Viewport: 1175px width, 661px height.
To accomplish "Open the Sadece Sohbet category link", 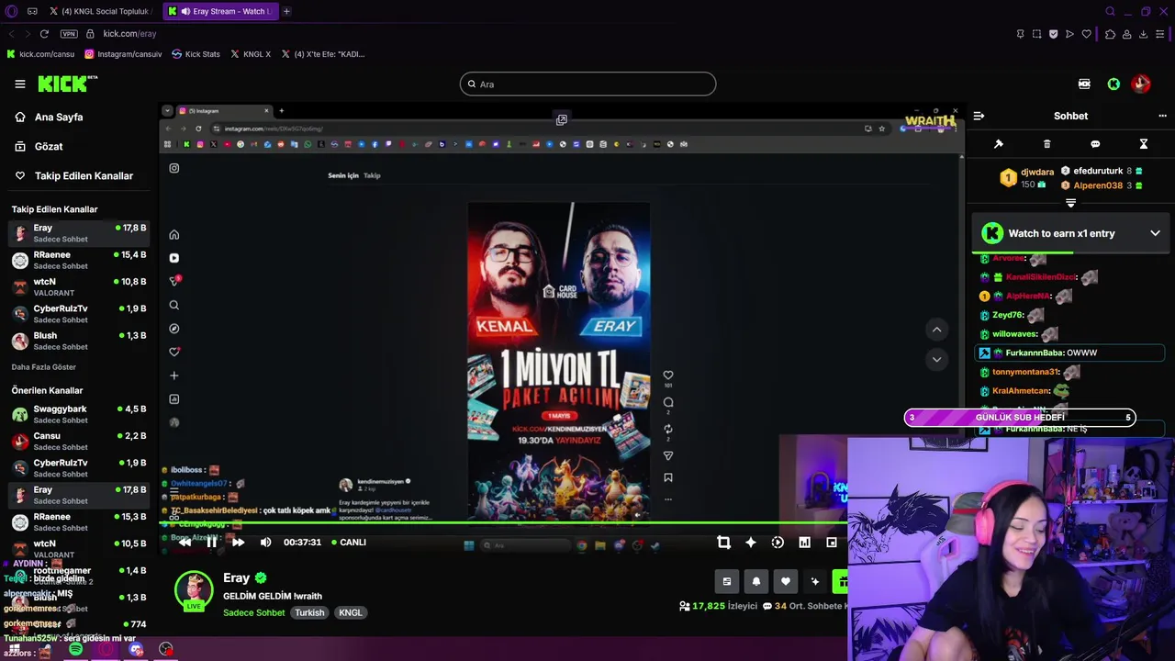I will click(254, 612).
